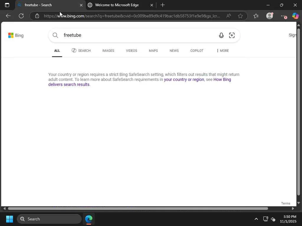The image size is (302, 226).
Task: Open the 'your country or region' link
Action: click(x=184, y=79)
